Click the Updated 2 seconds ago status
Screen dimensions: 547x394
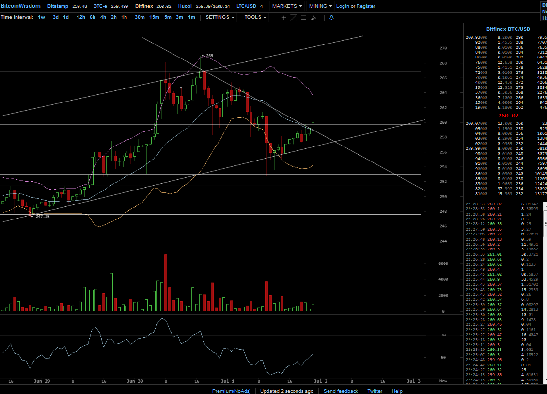(287, 391)
